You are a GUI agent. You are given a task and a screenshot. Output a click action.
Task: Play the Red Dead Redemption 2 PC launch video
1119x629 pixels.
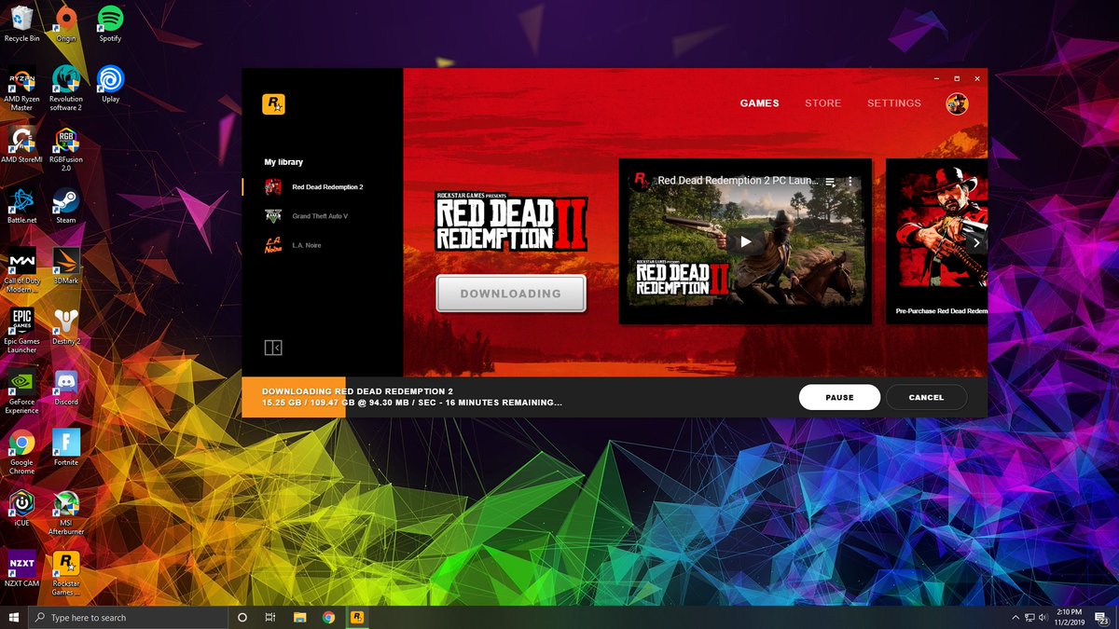point(745,241)
